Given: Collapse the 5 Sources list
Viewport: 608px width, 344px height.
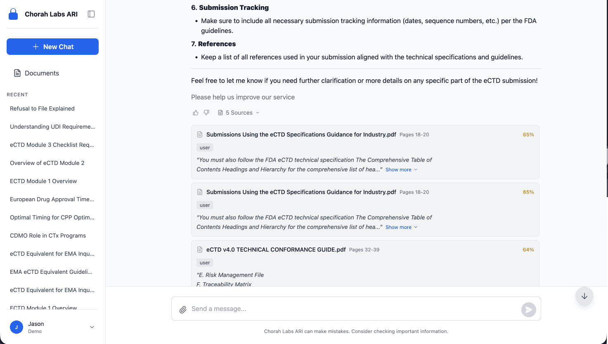Looking at the screenshot, I should [x=239, y=113].
